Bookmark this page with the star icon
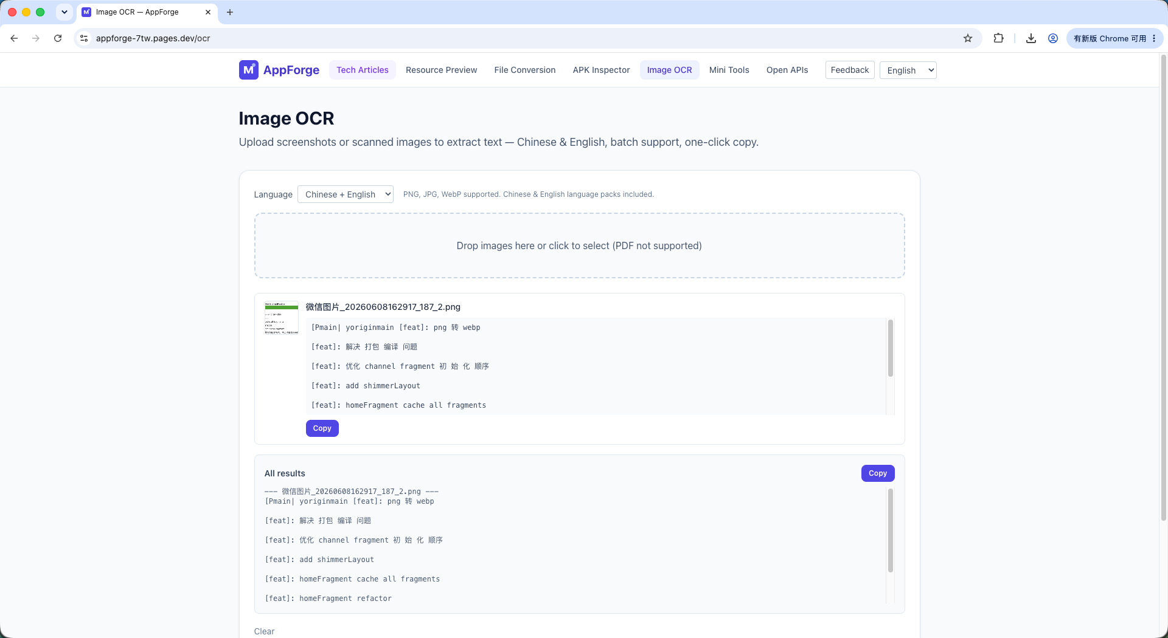Viewport: 1168px width, 638px height. coord(968,38)
